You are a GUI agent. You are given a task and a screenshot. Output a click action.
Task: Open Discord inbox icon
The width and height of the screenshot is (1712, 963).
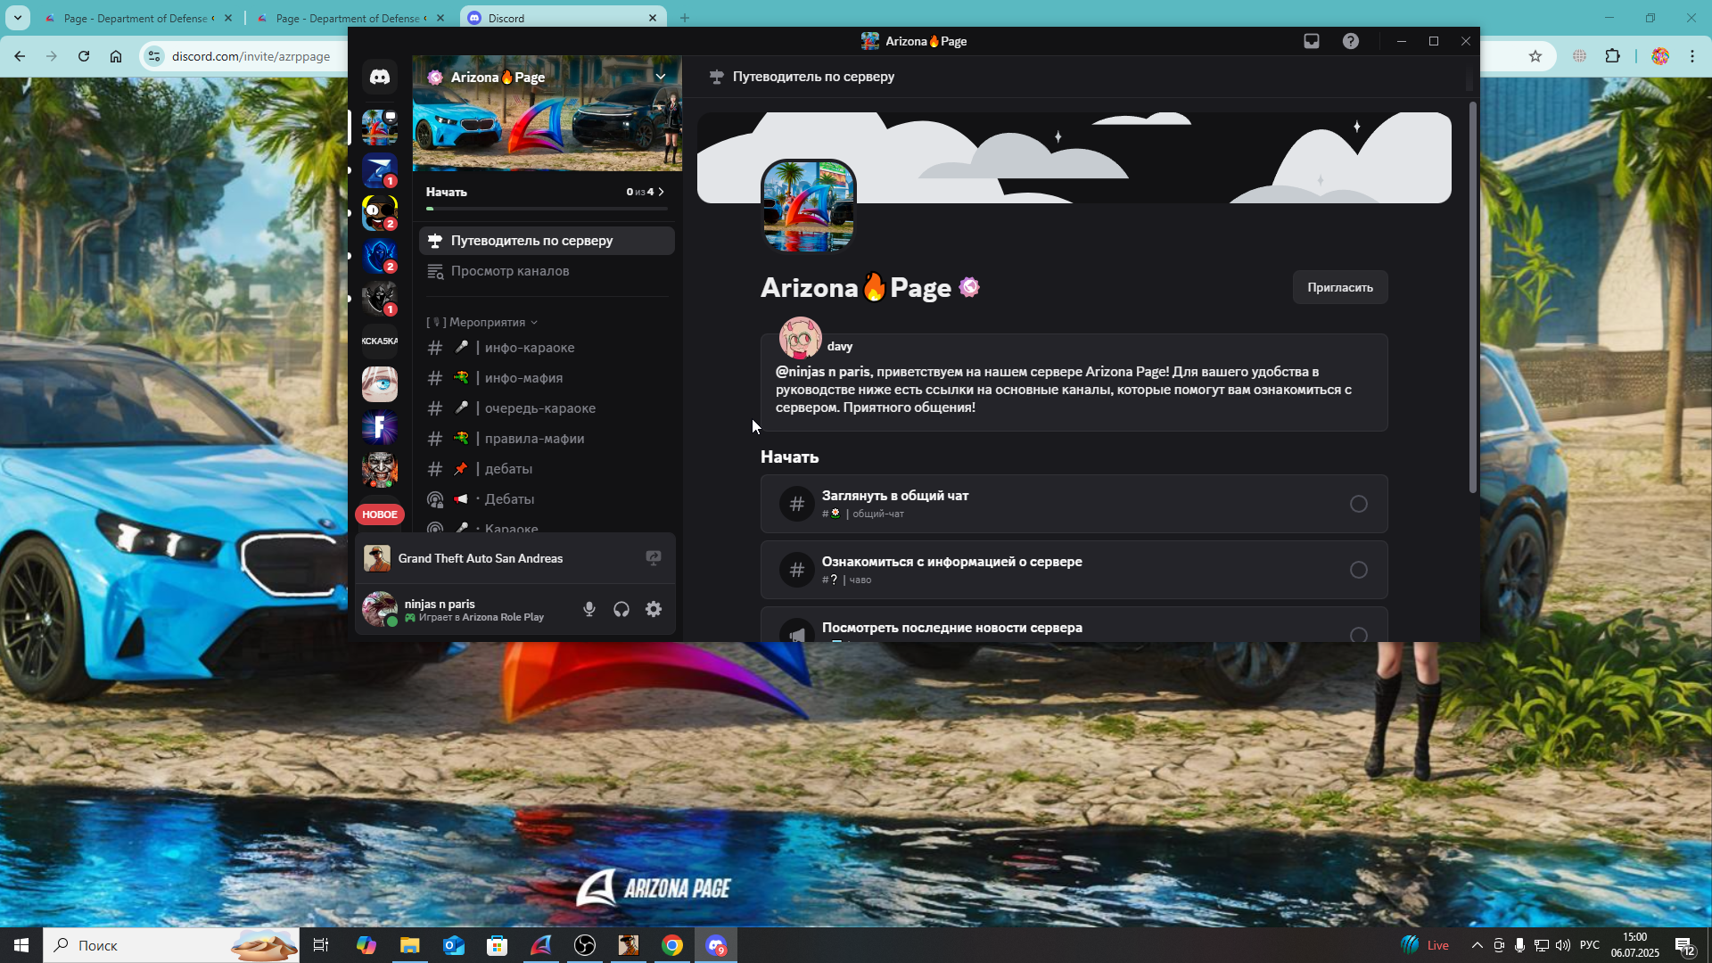1311,41
